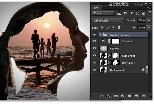Click the Opacity value field
This screenshot has width=154, height=104.
tap(142, 20)
